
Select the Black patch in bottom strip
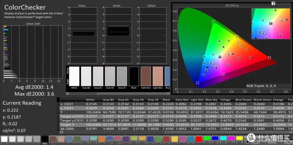pyautogui.click(x=45, y=139)
